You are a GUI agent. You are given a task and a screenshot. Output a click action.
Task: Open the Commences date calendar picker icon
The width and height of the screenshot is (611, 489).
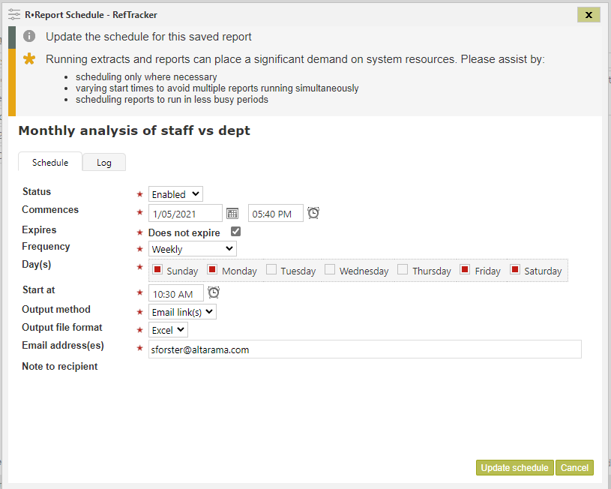click(232, 213)
